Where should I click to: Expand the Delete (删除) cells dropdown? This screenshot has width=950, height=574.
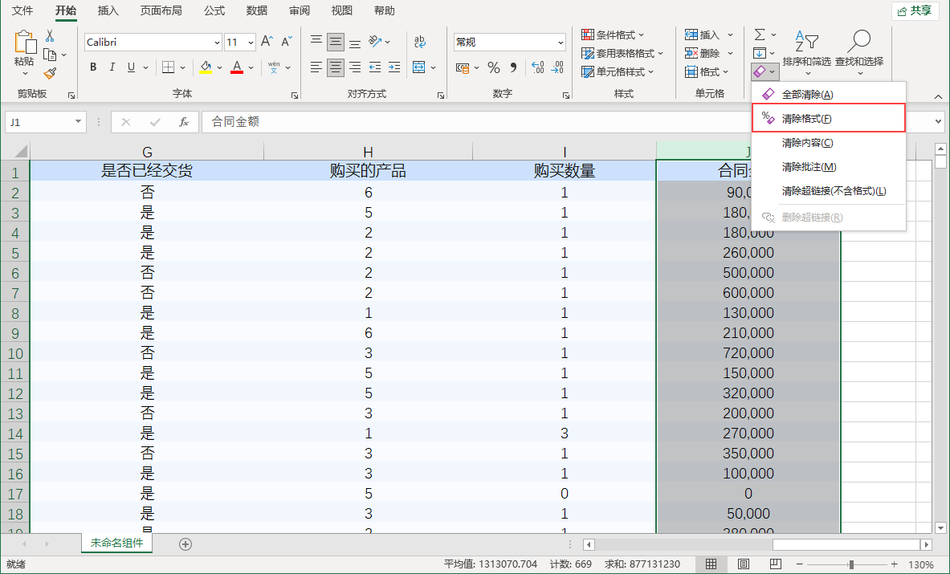tap(730, 53)
